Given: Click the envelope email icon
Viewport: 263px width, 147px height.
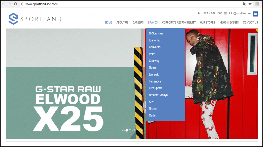Looking at the screenshot, I should (226, 13).
